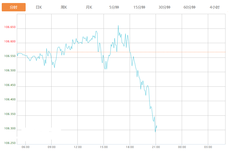Viewport: 229px width, 151px height.
Task: Switch to the 日K tab
Action: pos(39,7)
